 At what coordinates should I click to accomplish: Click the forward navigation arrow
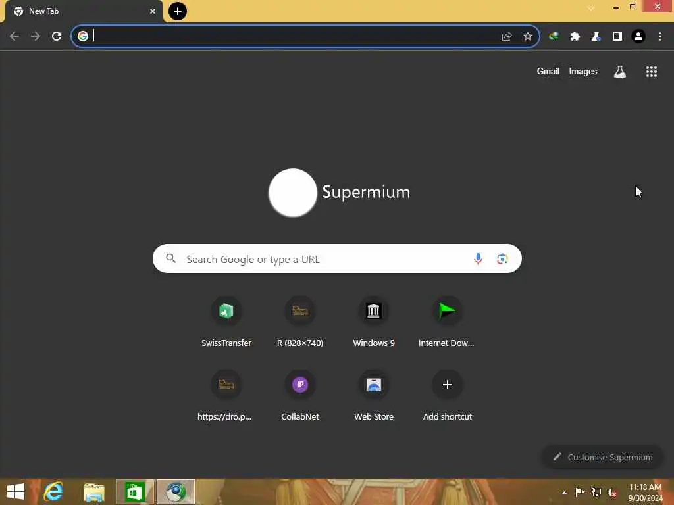point(36,37)
